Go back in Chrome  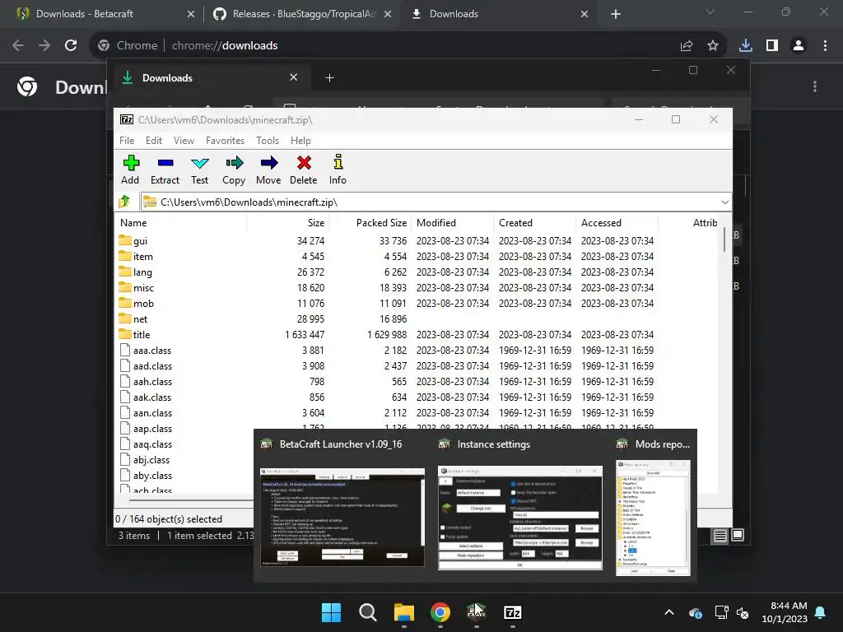[18, 46]
